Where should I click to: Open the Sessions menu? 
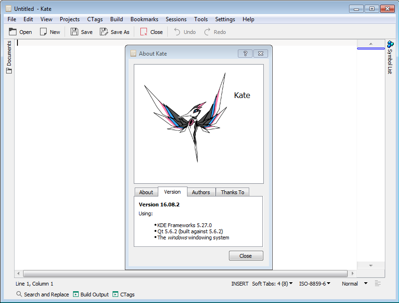pyautogui.click(x=176, y=19)
